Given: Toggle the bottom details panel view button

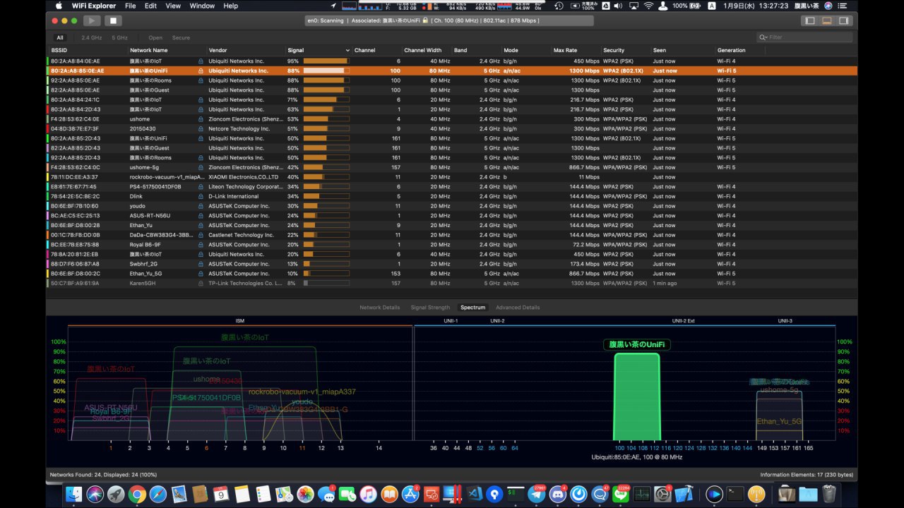Looking at the screenshot, I should tap(826, 21).
